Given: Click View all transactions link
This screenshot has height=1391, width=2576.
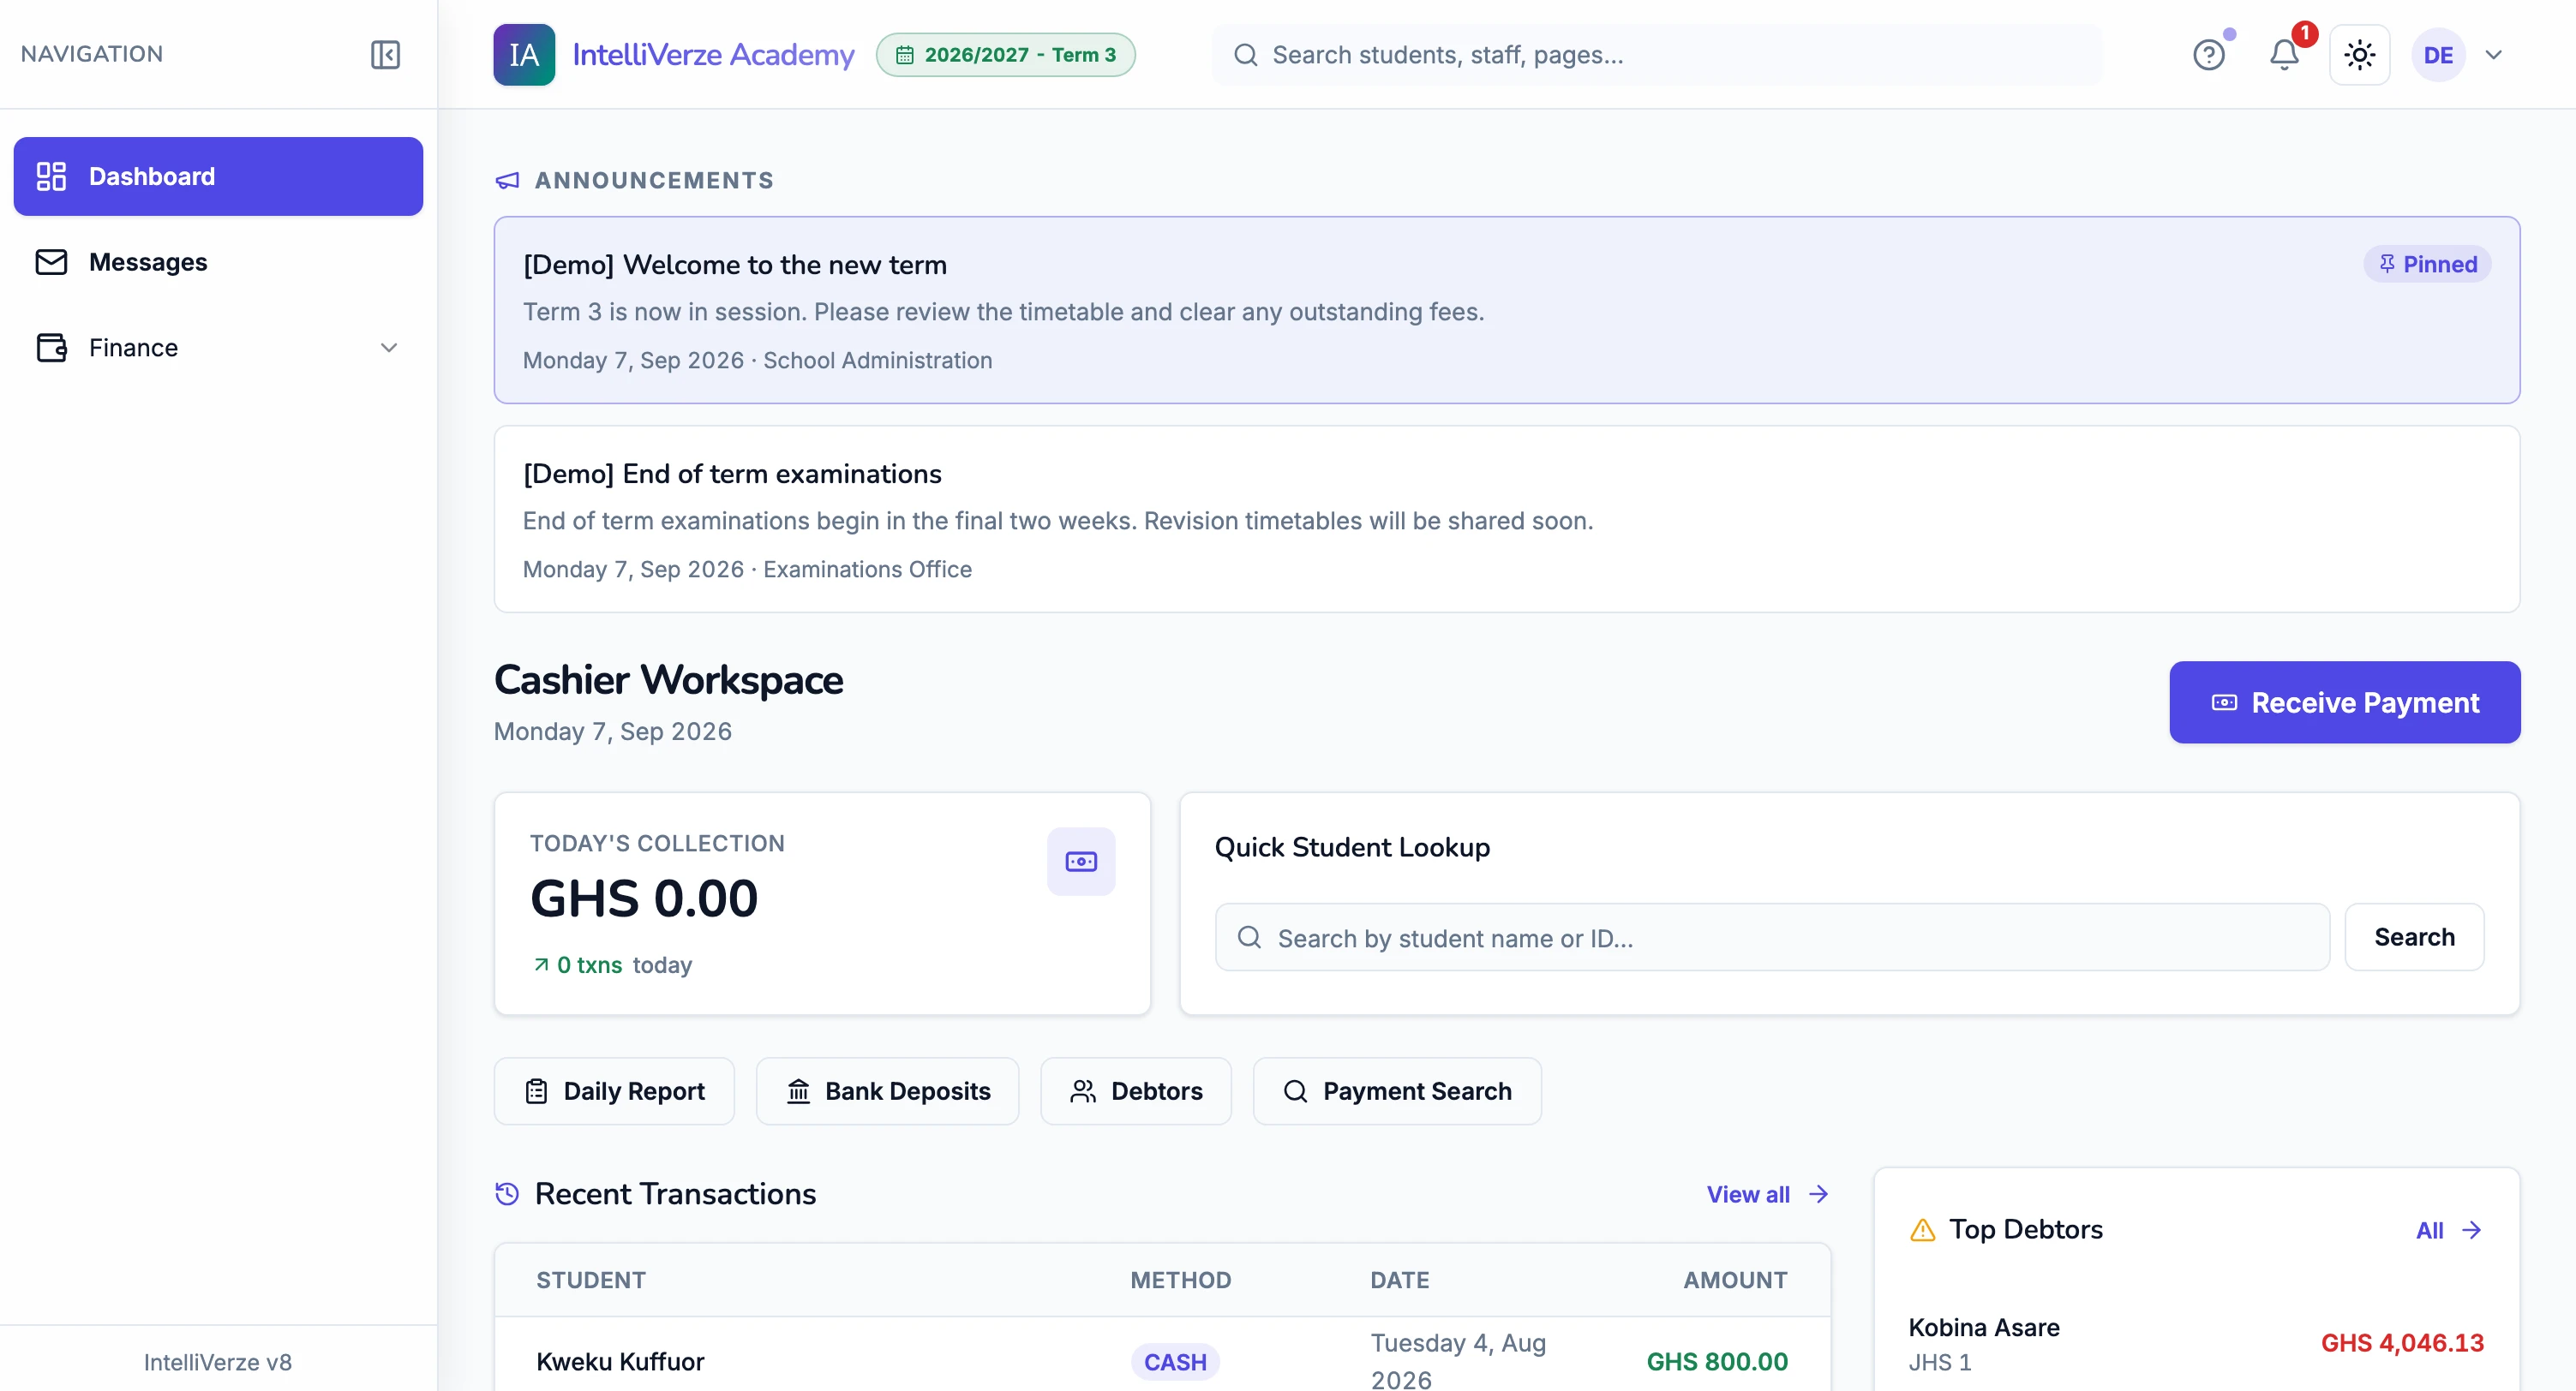Looking at the screenshot, I should pos(1767,1194).
